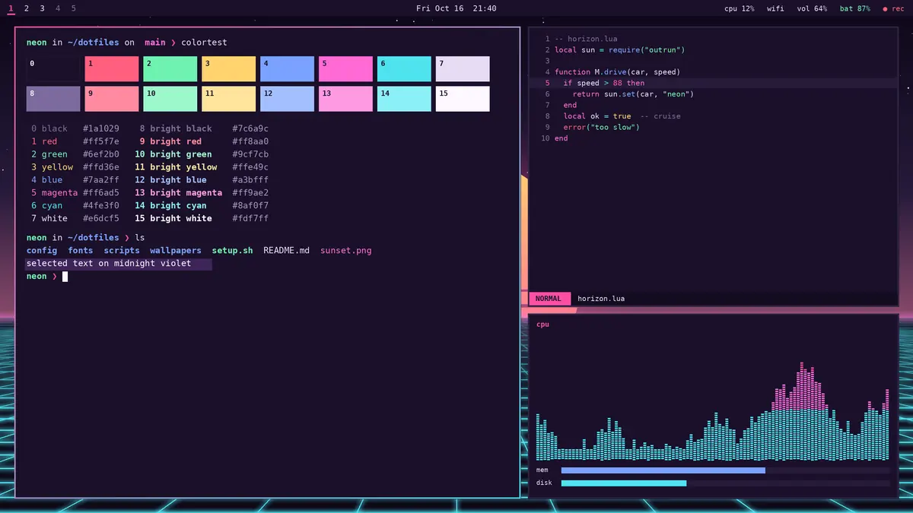Click the 'config' directory in ls output

pyautogui.click(x=42, y=250)
